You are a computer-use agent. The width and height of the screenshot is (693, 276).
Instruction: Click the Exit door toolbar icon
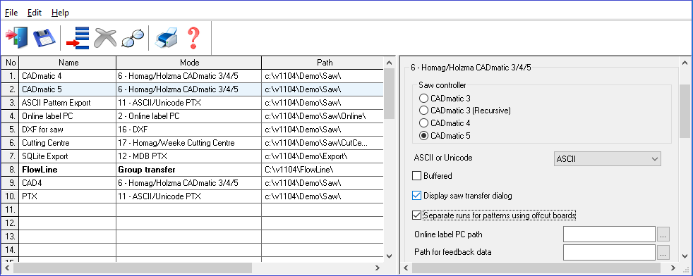(16, 38)
